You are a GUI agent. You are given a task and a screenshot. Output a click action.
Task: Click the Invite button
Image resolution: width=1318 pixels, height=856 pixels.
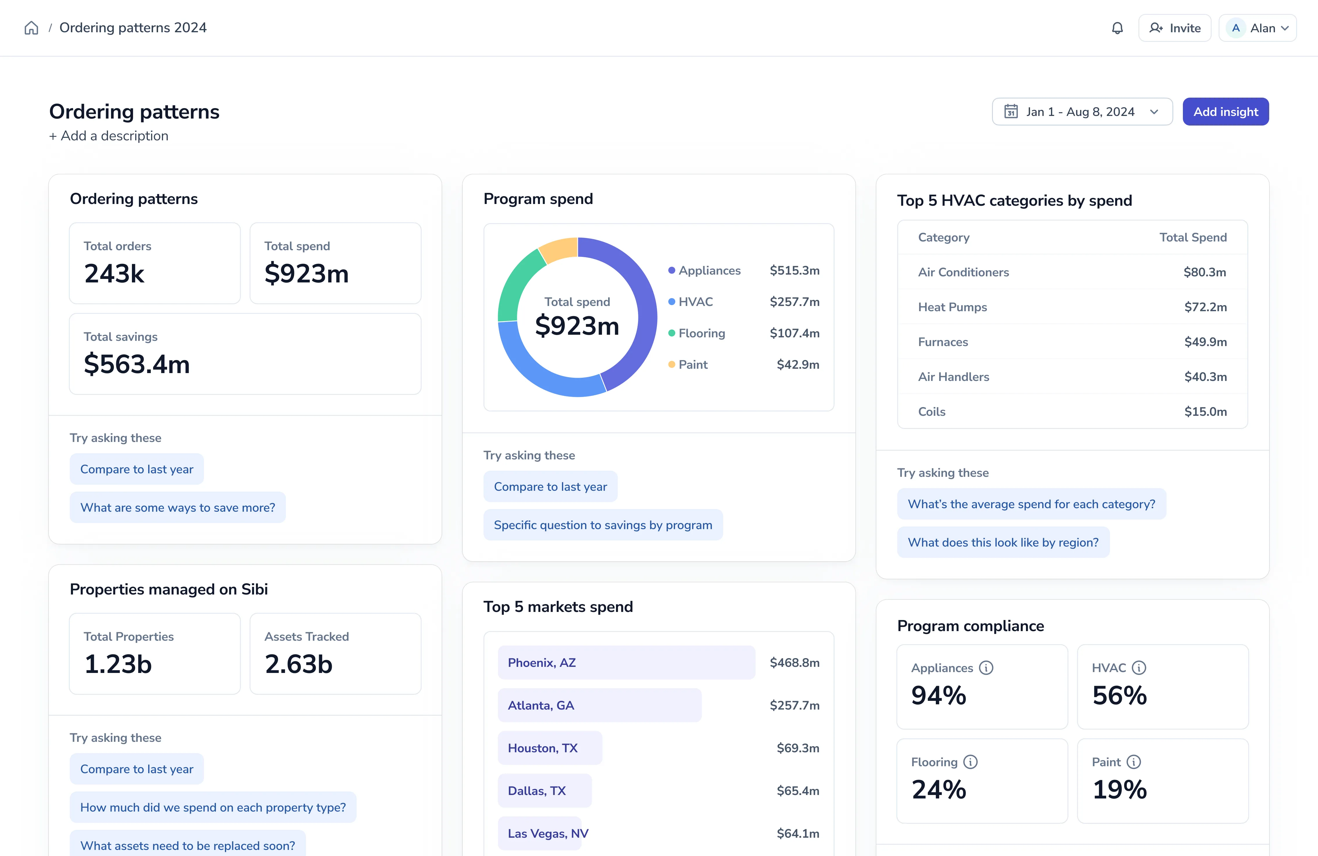(1174, 28)
